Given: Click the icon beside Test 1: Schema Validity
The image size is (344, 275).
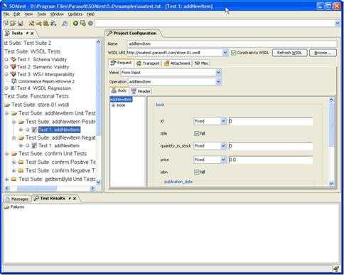Looking at the screenshot, I should [14, 59].
